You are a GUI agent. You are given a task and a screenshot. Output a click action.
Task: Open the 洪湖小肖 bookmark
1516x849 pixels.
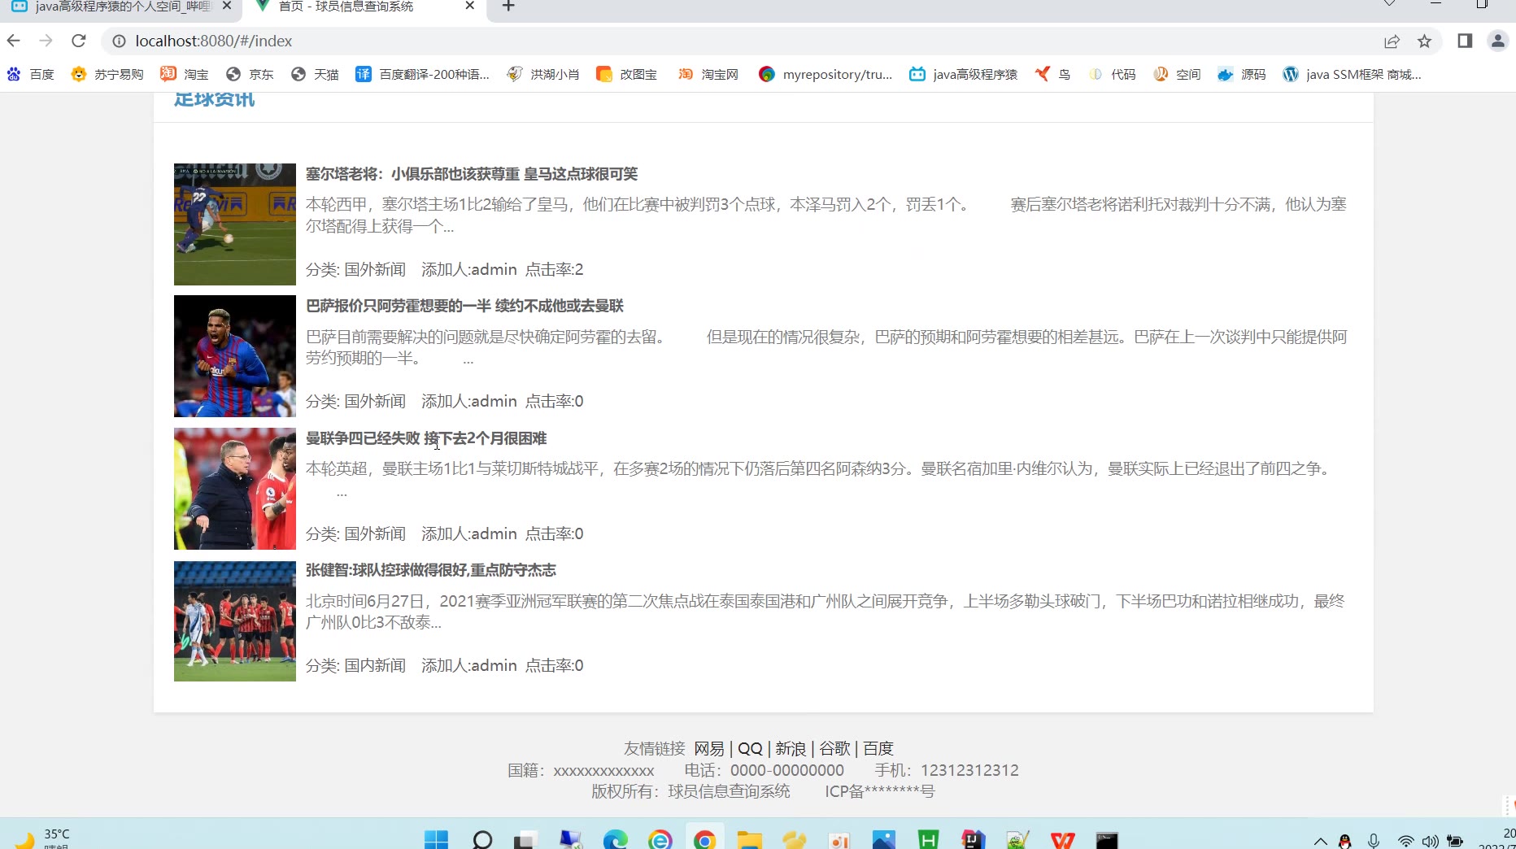(542, 74)
